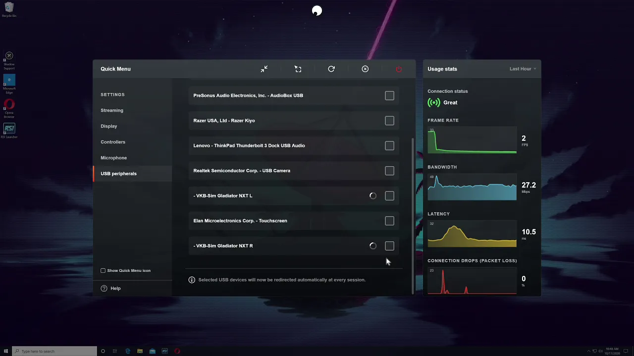
Task: Click the Elan Microelectronics Corp. Touchscreen label
Action: (x=240, y=221)
